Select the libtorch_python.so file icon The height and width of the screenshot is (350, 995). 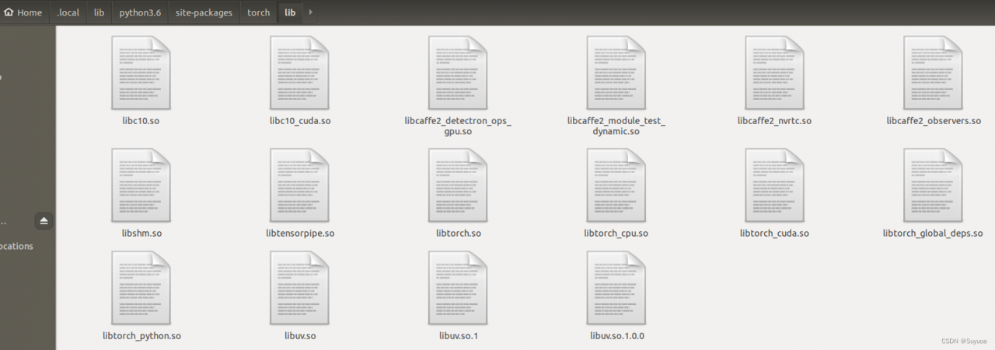click(x=141, y=288)
